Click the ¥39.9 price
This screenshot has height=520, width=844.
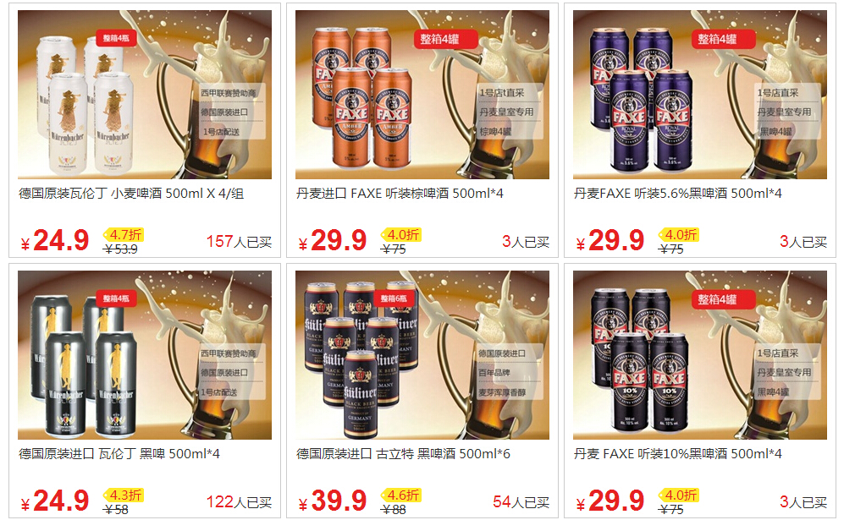tap(333, 501)
